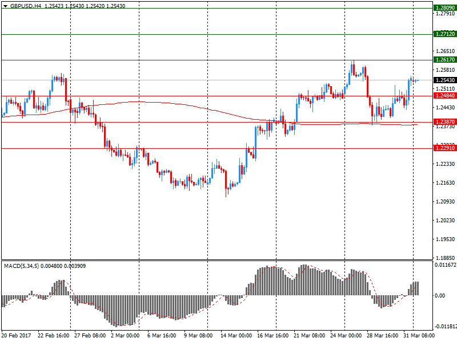Select the 1.27120 green level label
The height and width of the screenshot is (342, 457).
coord(445,34)
